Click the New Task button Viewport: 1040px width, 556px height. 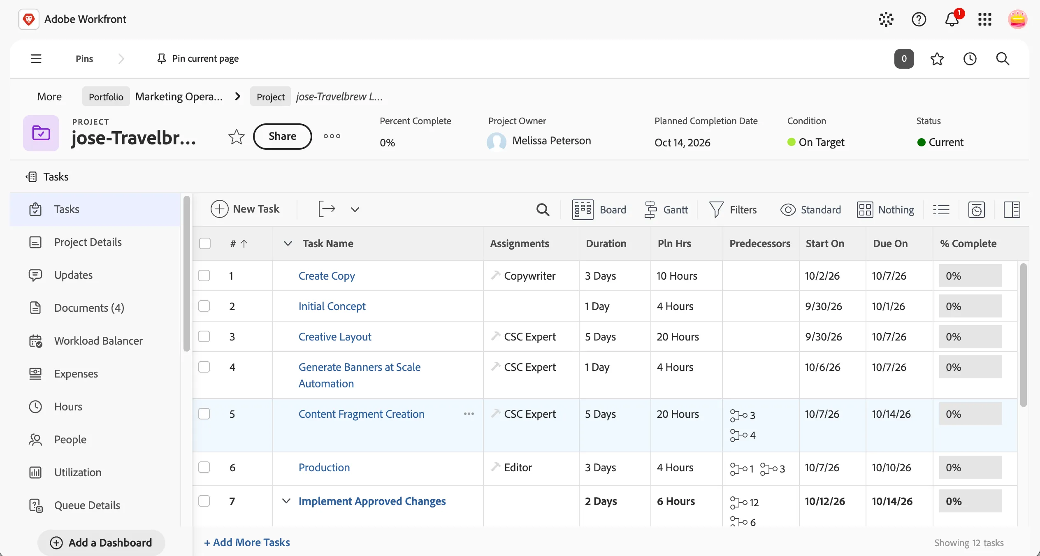point(245,209)
